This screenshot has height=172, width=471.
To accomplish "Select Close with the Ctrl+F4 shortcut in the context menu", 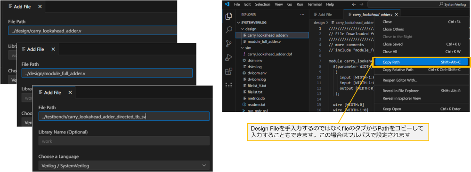I will point(421,22).
